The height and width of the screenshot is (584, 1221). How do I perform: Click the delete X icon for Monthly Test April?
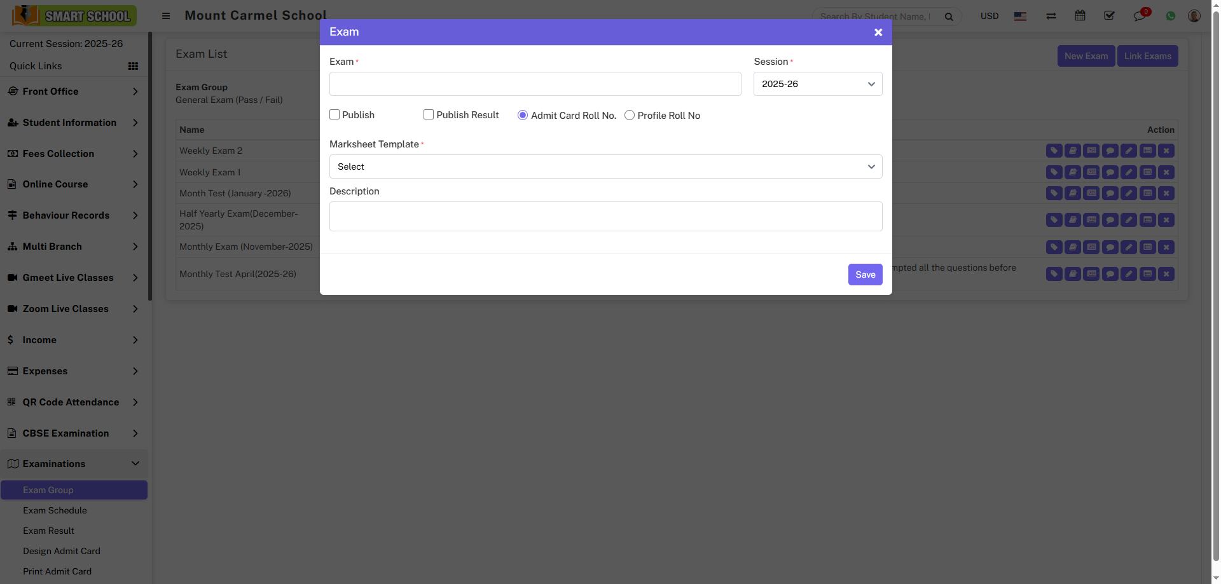(1166, 274)
